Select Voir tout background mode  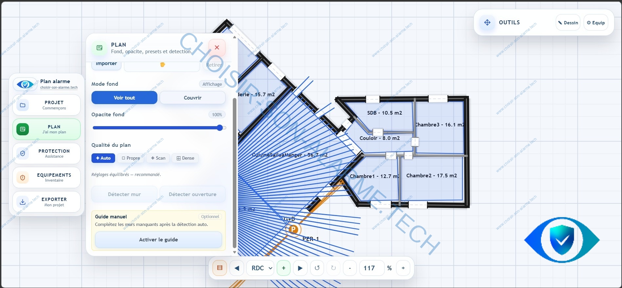pos(124,98)
